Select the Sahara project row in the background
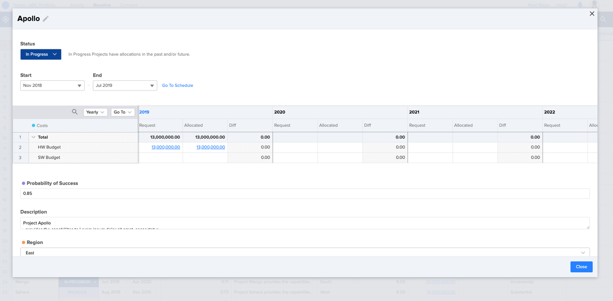The width and height of the screenshot is (613, 301). pos(22,292)
